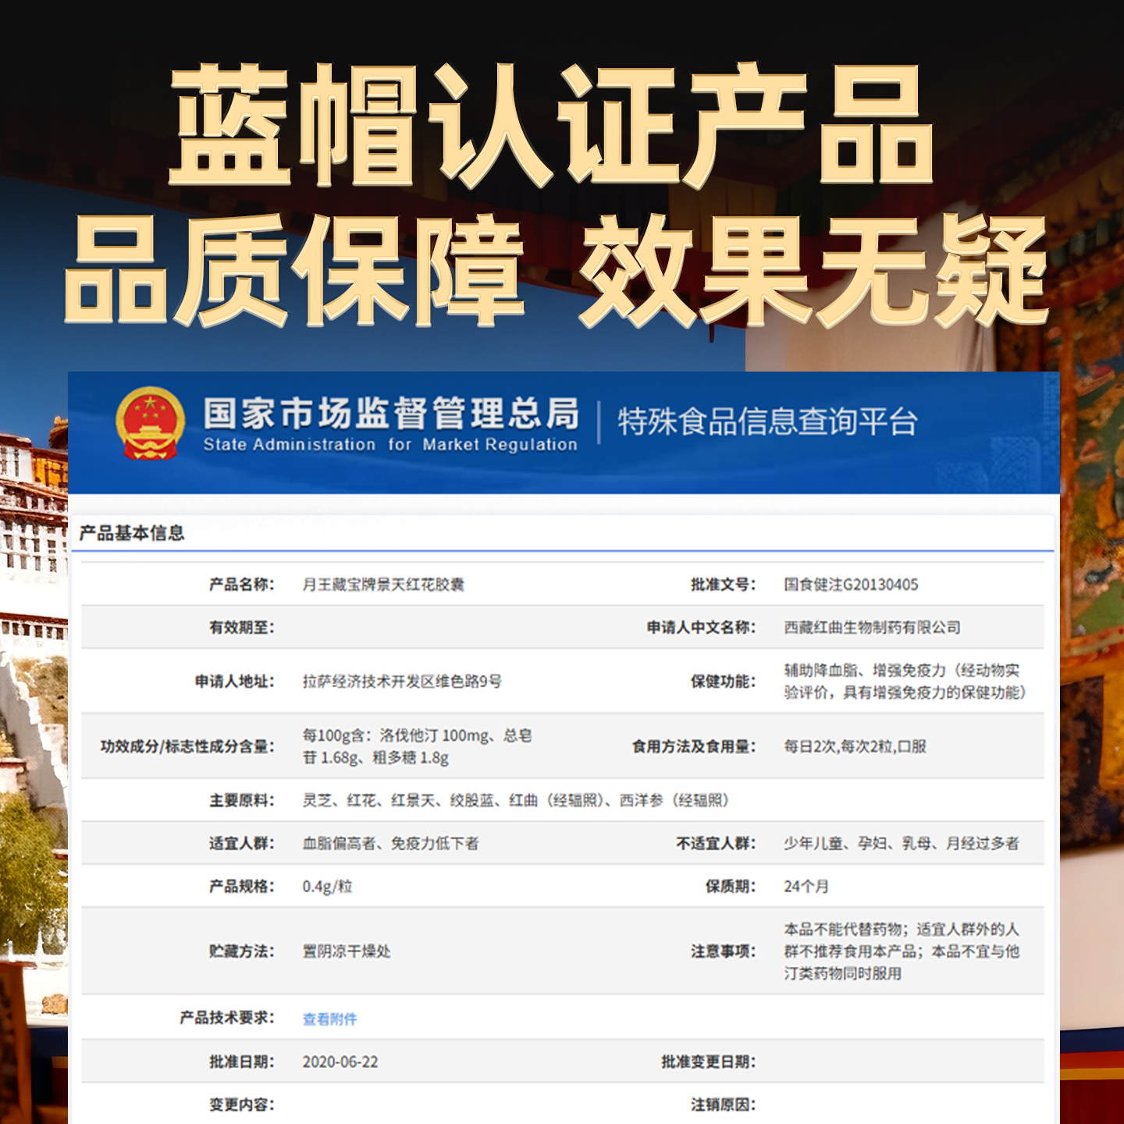Click the 食用方法及食用量 label
Viewport: 1124px width, 1124px height.
click(x=694, y=746)
